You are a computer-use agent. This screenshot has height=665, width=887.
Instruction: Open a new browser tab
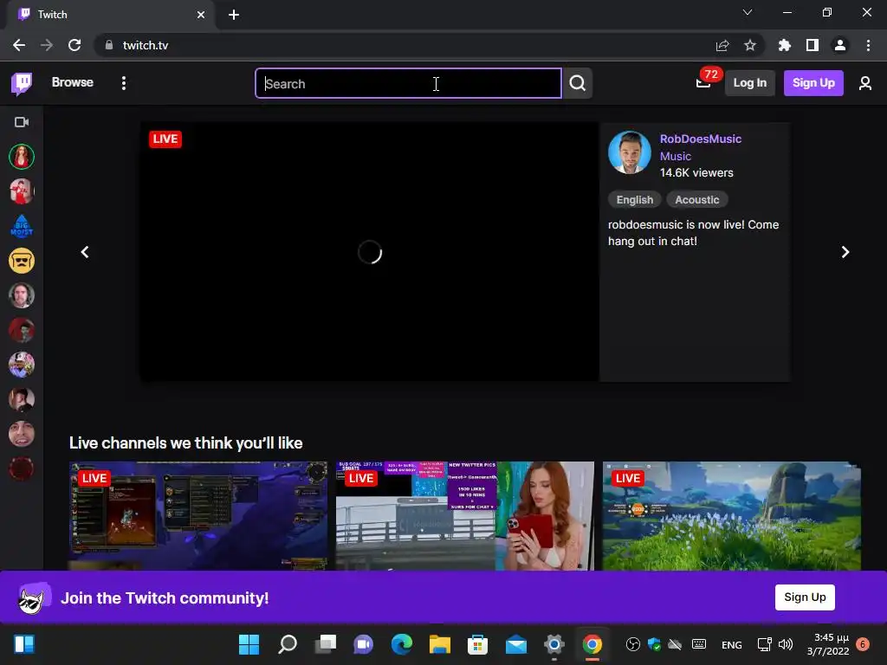point(234,15)
